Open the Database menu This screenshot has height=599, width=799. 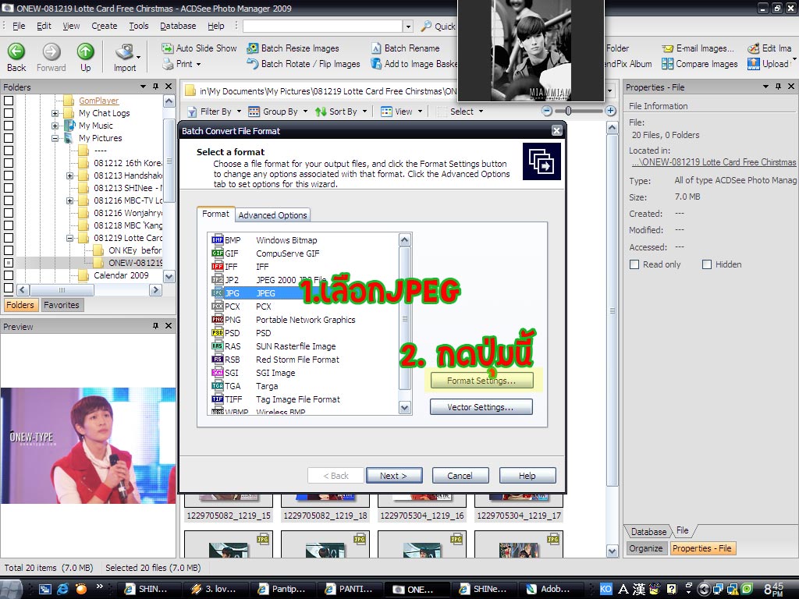click(178, 26)
